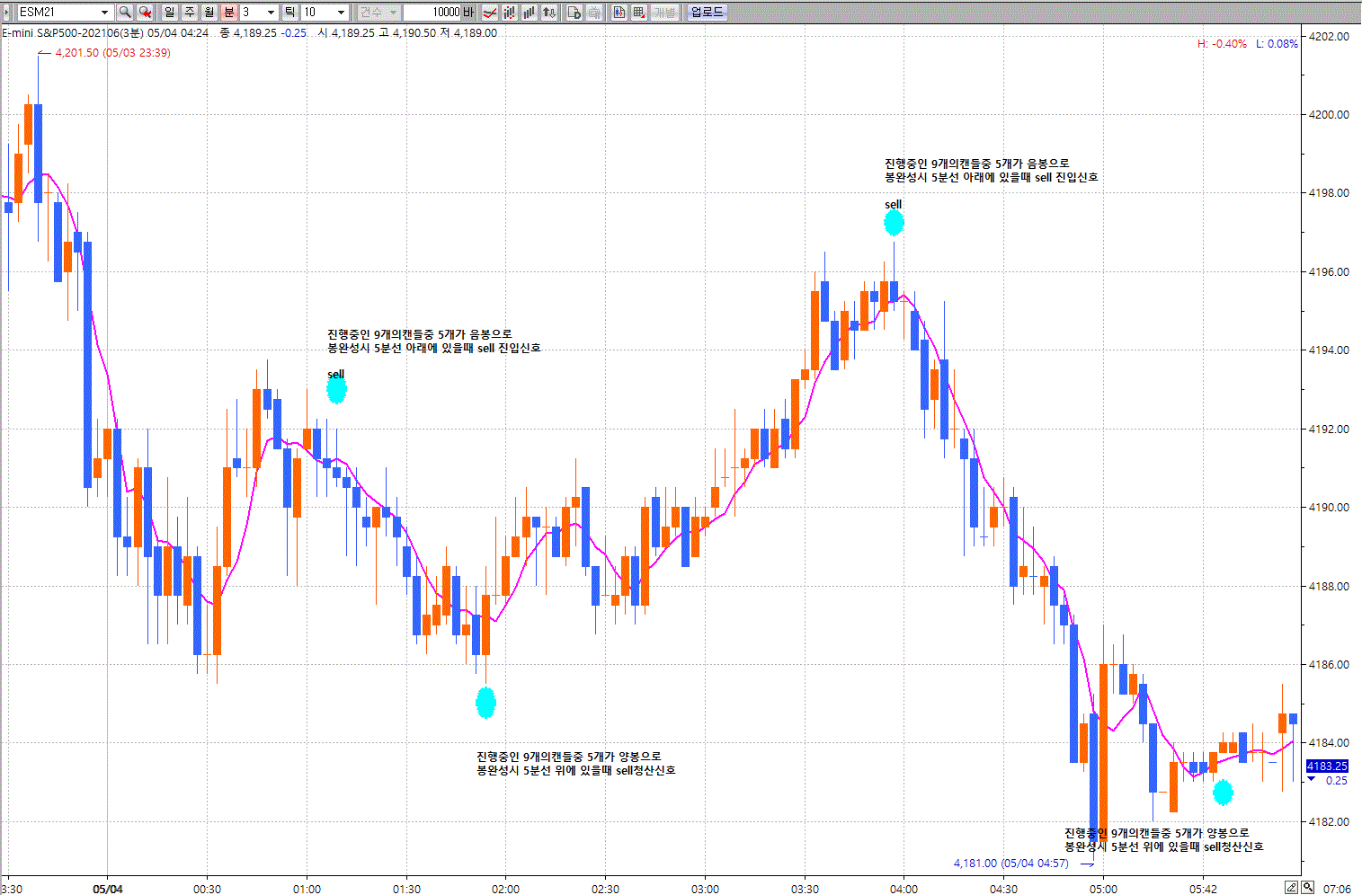This screenshot has width=1362, height=895.
Task: Expand the tick value dropdown showing 10
Action: [341, 12]
